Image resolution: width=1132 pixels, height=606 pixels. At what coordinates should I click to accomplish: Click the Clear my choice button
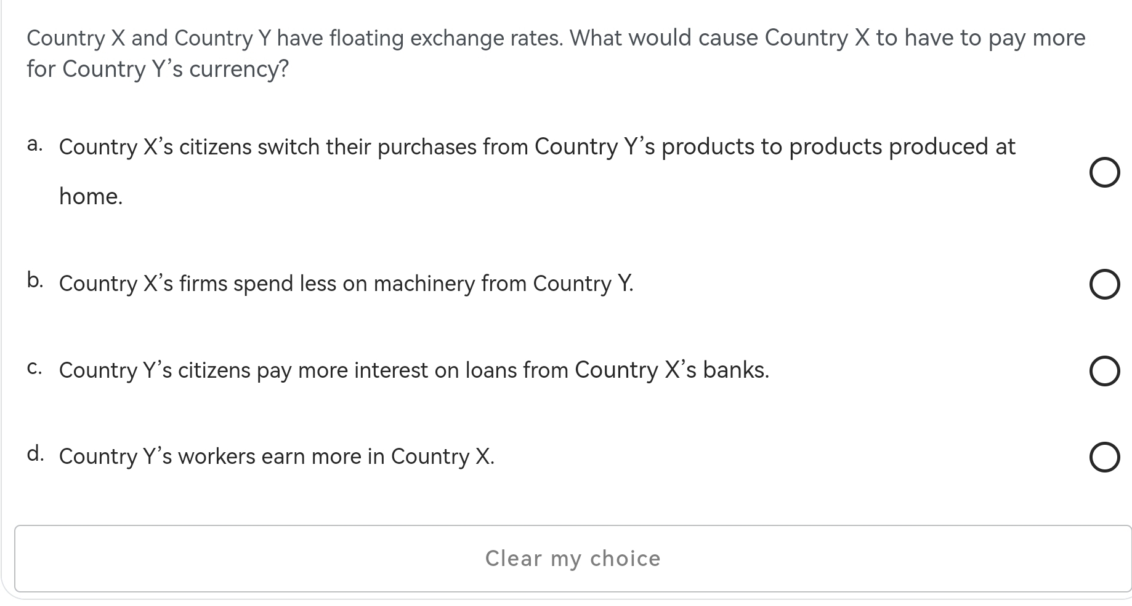(572, 559)
